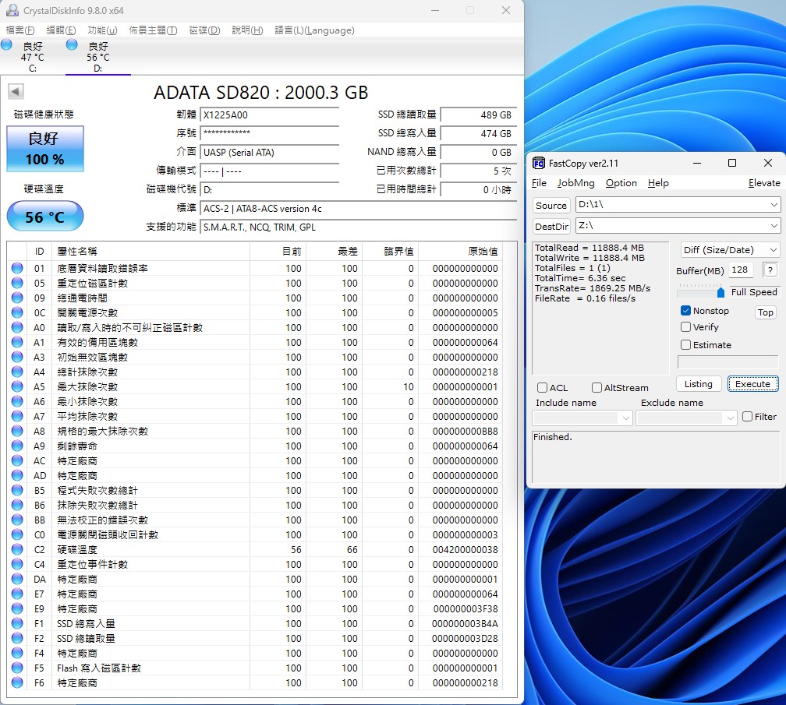Click the CrystalDiskInfo title bar app icon
This screenshot has width=786, height=705.
point(12,10)
